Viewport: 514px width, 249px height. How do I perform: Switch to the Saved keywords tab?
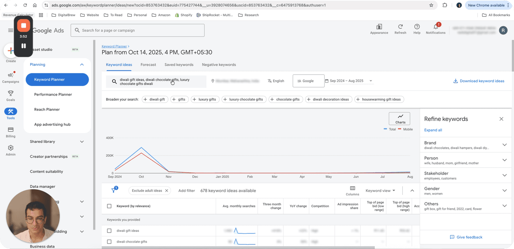tap(179, 65)
